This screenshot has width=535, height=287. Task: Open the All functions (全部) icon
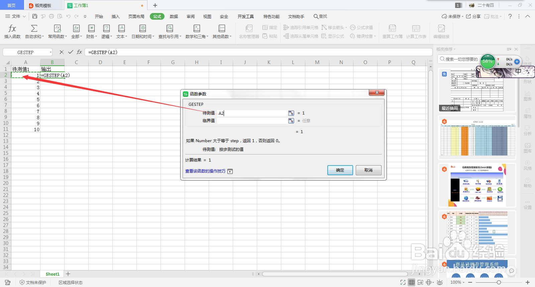(x=77, y=28)
